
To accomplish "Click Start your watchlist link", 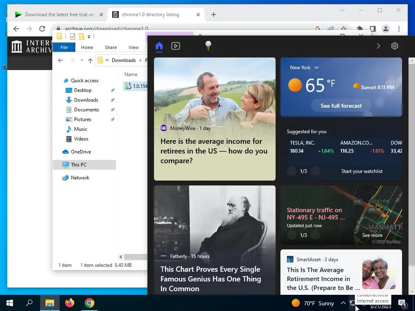I will click(362, 171).
